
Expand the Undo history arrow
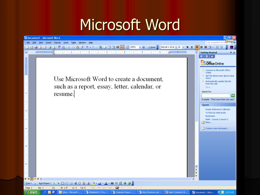(90, 47)
